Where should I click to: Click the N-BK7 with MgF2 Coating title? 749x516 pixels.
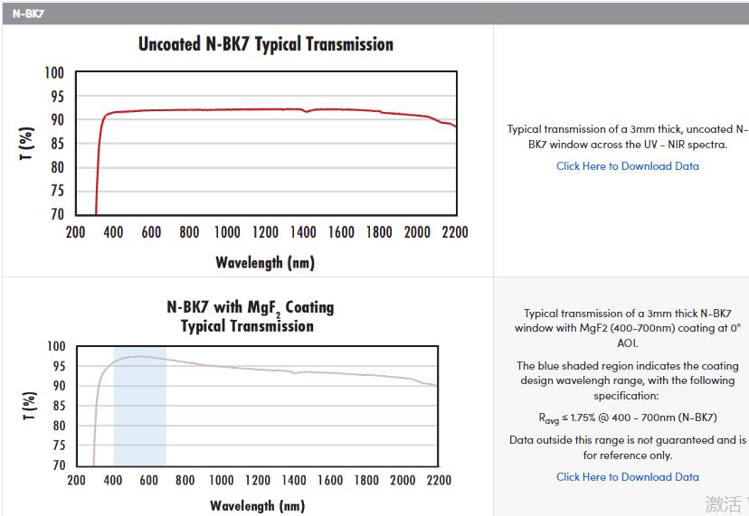tap(250, 316)
